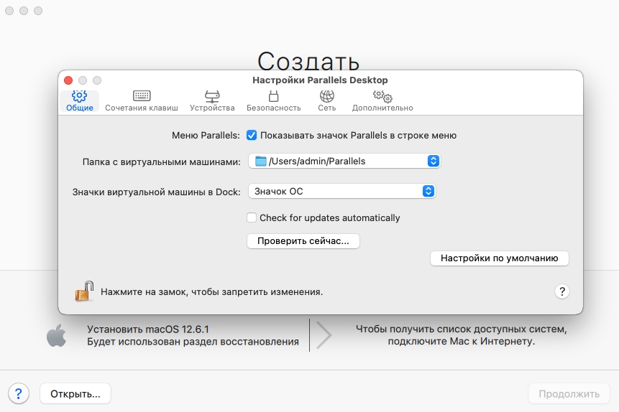
Task: Click the question mark help button in settings
Action: (x=562, y=291)
